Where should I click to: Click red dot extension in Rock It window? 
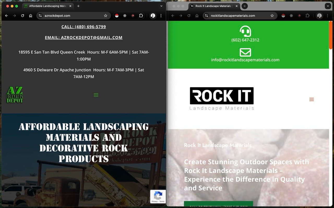pos(299,16)
